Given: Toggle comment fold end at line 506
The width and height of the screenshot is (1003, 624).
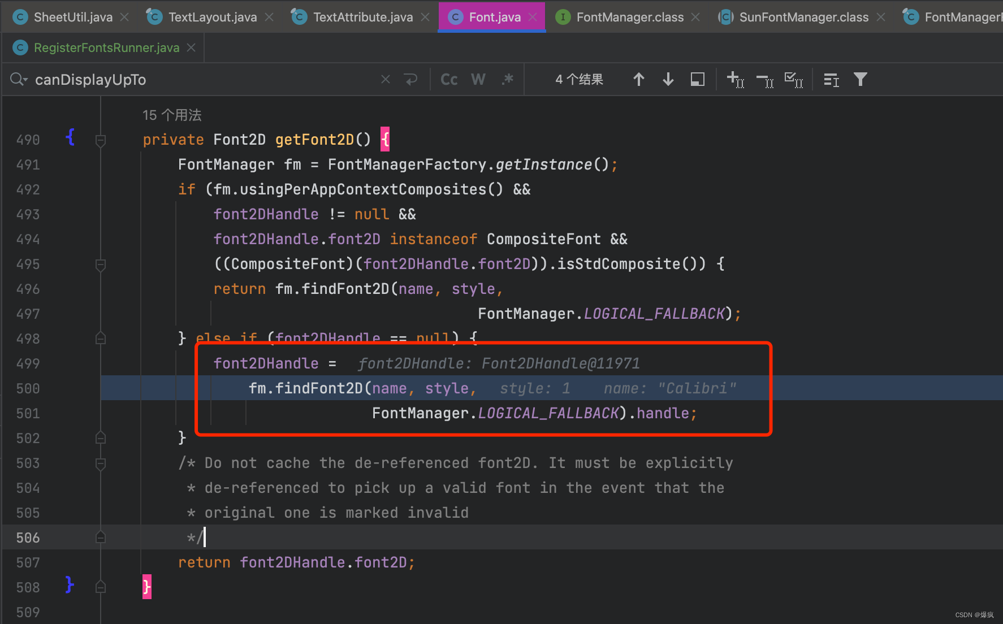Looking at the screenshot, I should click(x=101, y=538).
